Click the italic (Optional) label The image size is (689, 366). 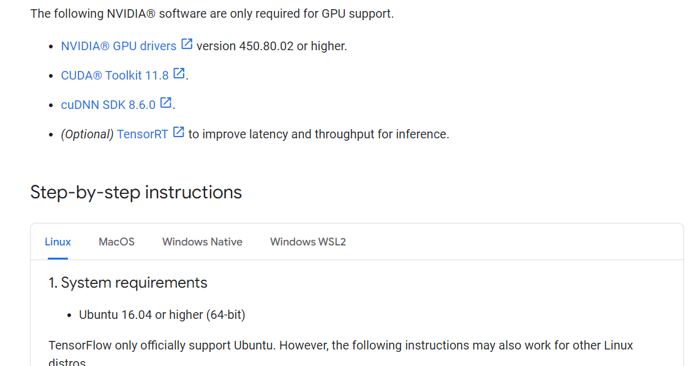87,134
